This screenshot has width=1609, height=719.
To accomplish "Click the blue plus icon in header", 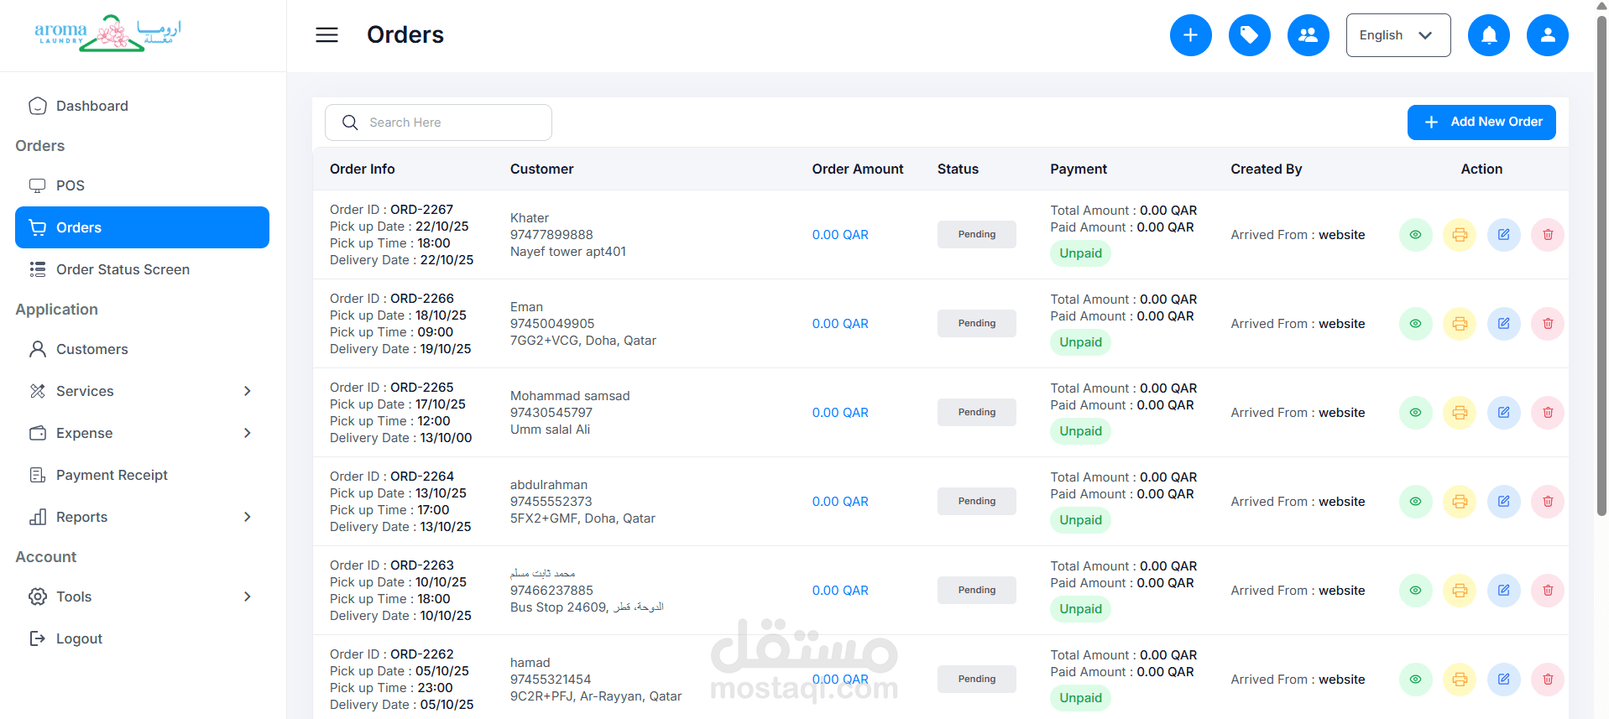I will pyautogui.click(x=1190, y=35).
